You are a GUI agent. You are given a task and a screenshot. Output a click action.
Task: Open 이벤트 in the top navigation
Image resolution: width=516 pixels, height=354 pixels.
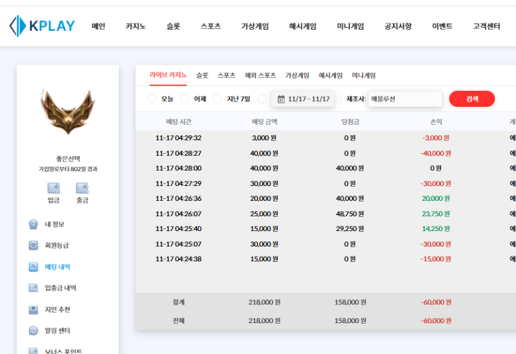[x=442, y=26]
